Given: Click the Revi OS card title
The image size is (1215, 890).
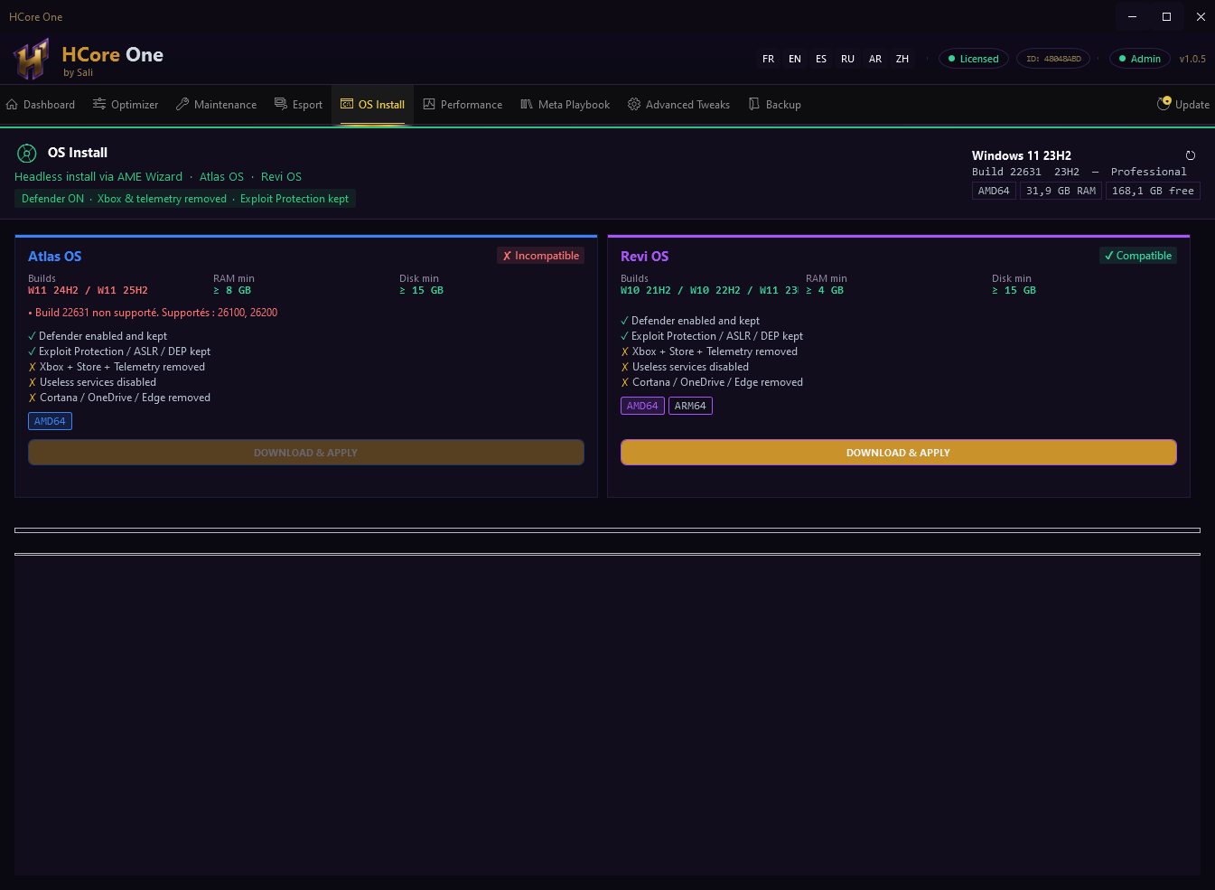Looking at the screenshot, I should pyautogui.click(x=645, y=257).
